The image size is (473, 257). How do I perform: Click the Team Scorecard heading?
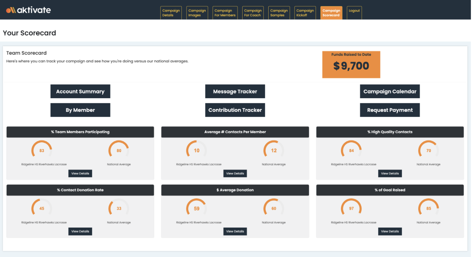point(26,53)
